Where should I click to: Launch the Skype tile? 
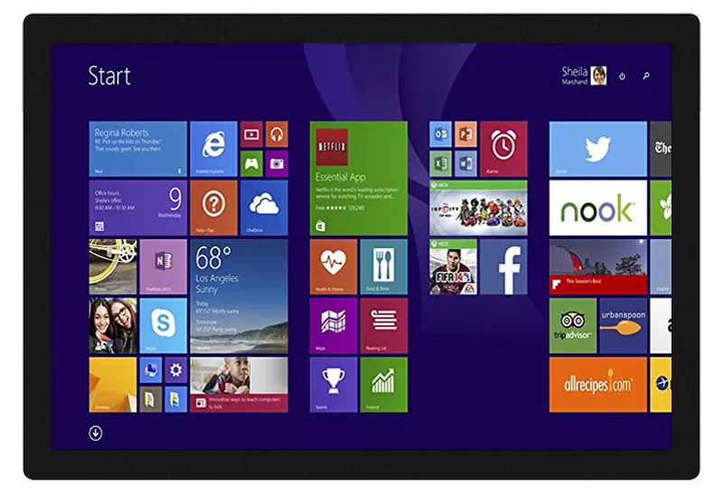(163, 324)
